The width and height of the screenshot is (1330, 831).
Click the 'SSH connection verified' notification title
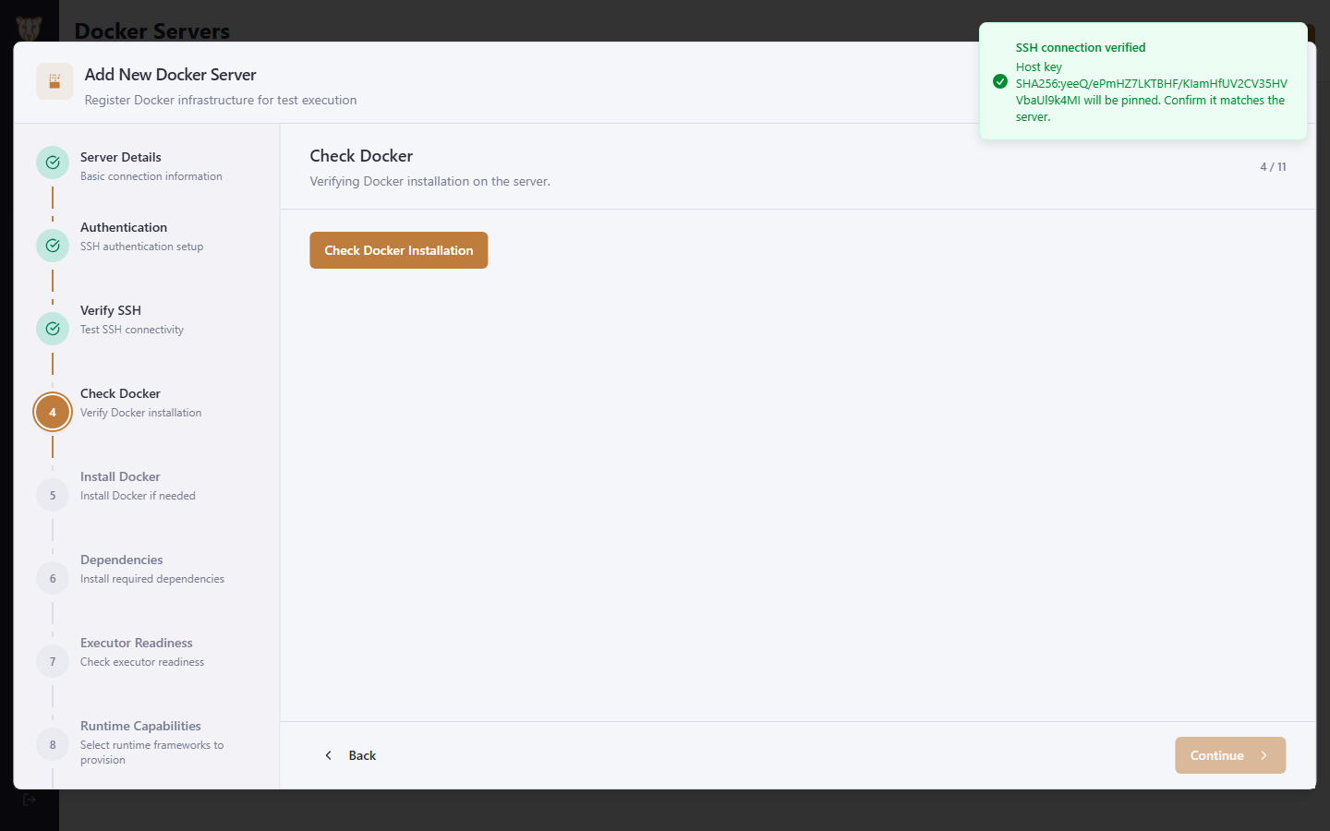tap(1081, 47)
